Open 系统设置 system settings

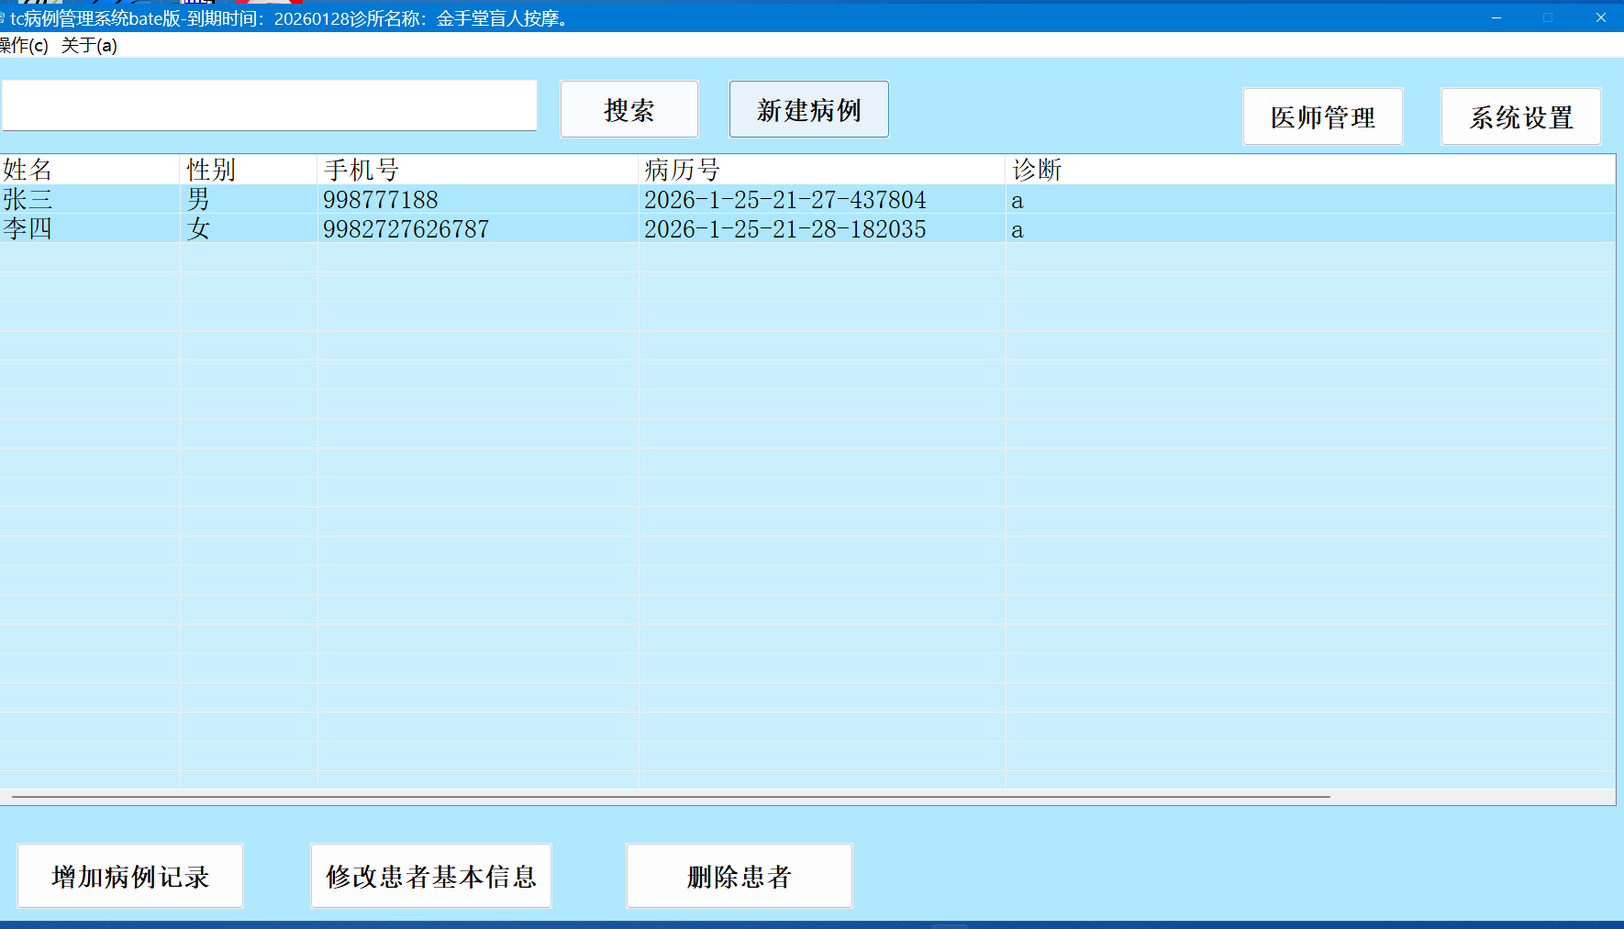(x=1520, y=116)
